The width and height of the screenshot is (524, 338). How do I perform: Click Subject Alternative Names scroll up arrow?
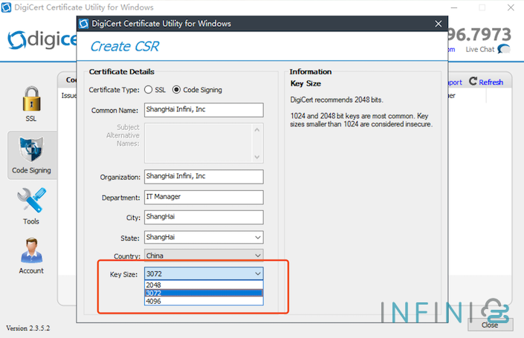257,130
